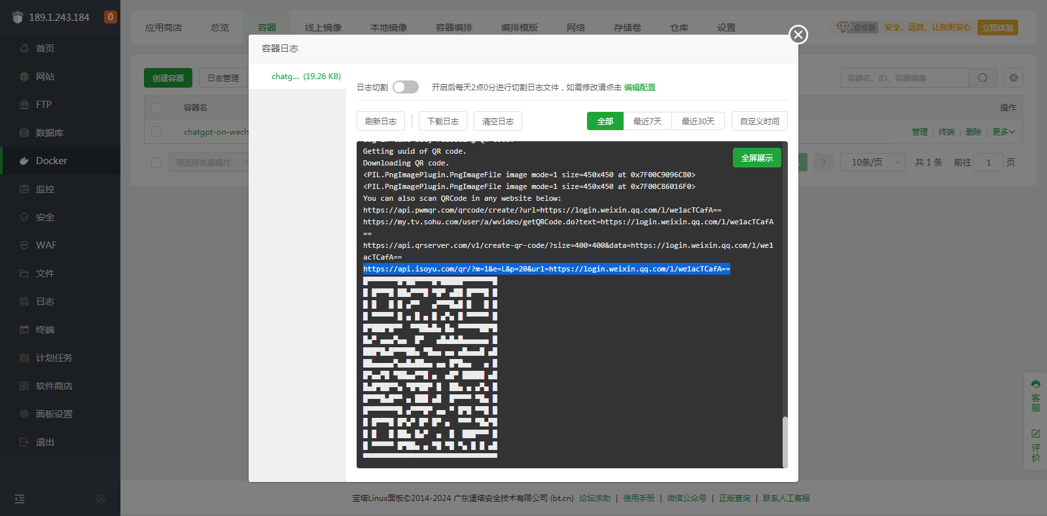Open the 软件商店 app store icon
The width and height of the screenshot is (1047, 516).
pos(24,386)
